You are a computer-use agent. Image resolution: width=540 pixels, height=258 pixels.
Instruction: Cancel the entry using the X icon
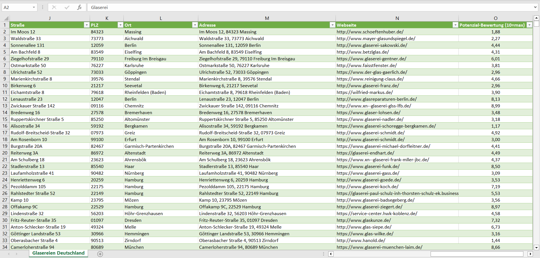point(54,7)
